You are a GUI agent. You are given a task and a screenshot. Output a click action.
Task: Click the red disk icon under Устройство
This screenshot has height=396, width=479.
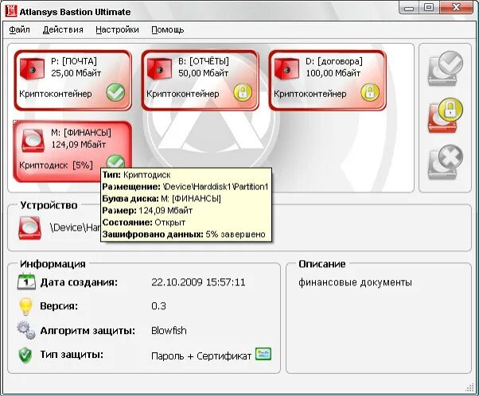(x=29, y=228)
